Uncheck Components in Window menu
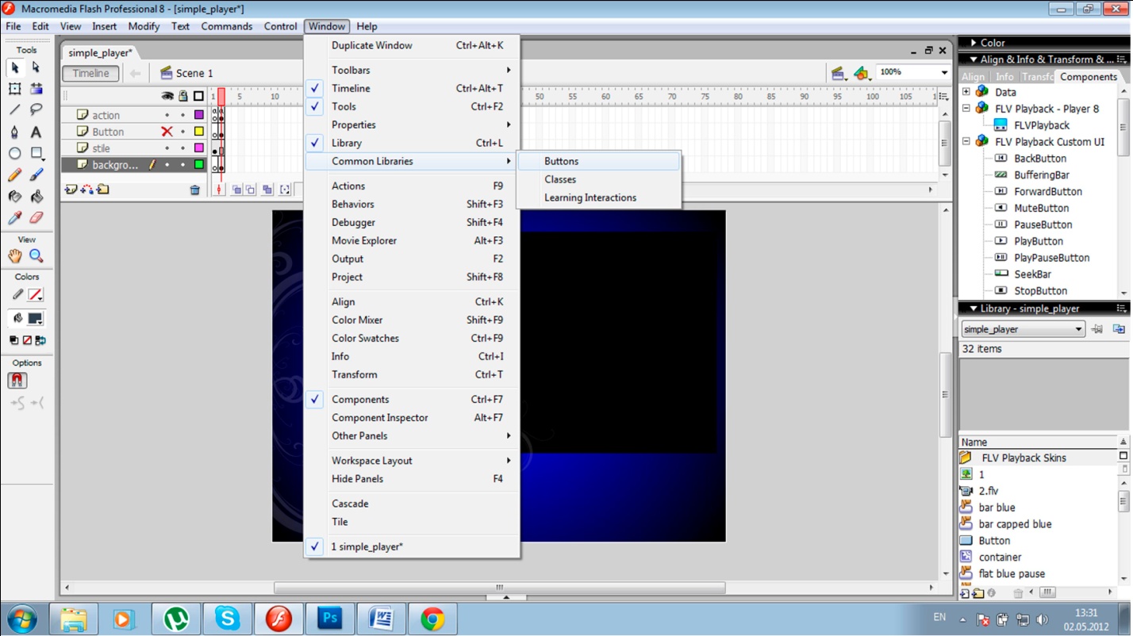This screenshot has width=1133, height=636. click(412, 399)
